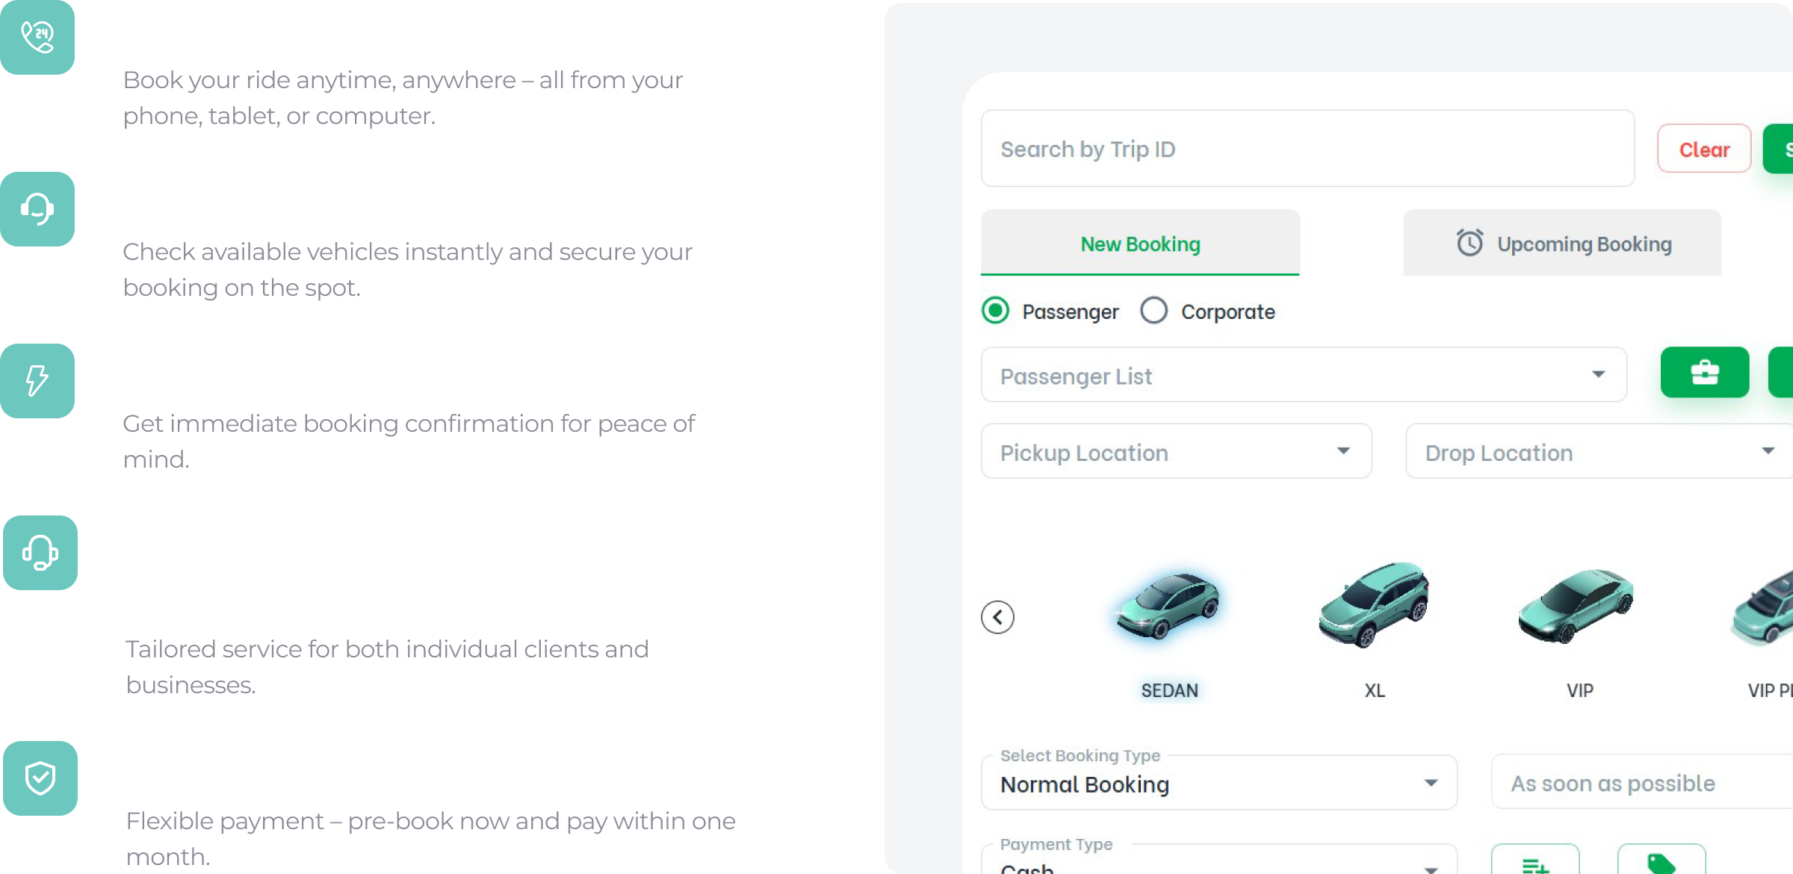1793x874 pixels.
Task: Click the Search by Trip ID field
Action: point(1307,149)
